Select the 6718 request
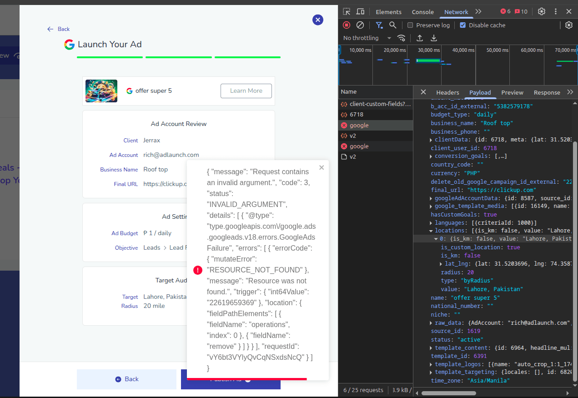 point(376,115)
